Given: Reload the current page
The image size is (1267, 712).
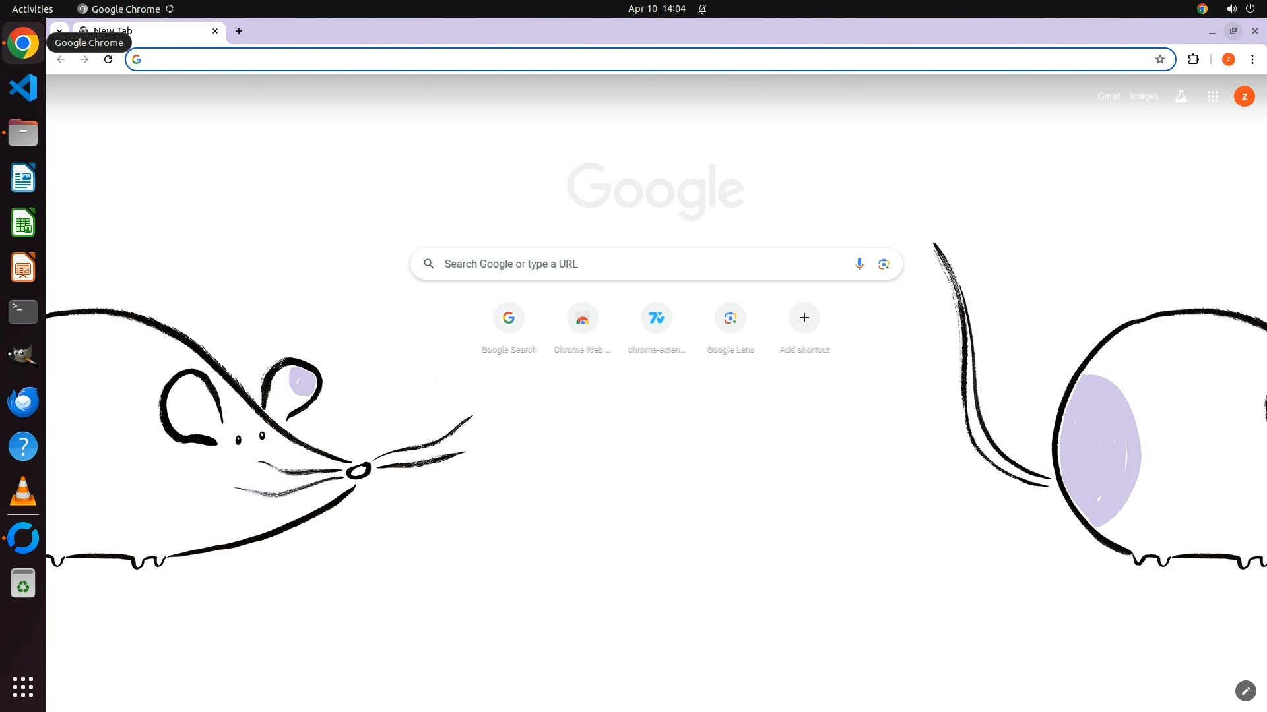Looking at the screenshot, I should click(x=108, y=59).
